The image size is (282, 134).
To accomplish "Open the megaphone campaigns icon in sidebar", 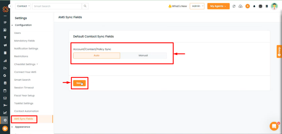I will (5, 45).
